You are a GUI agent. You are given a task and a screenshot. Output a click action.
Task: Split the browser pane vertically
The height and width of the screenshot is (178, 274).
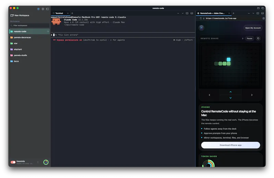[258, 13]
